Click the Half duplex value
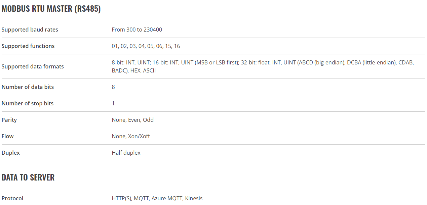 point(126,153)
